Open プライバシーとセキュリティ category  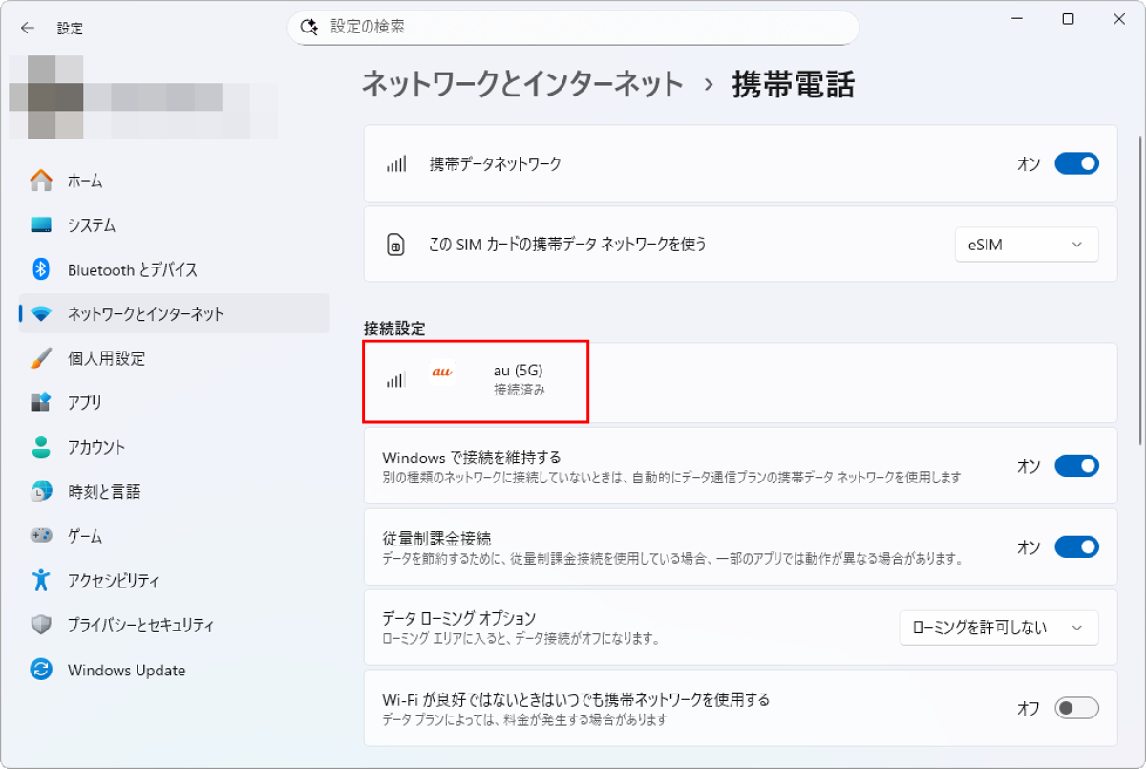174,625
